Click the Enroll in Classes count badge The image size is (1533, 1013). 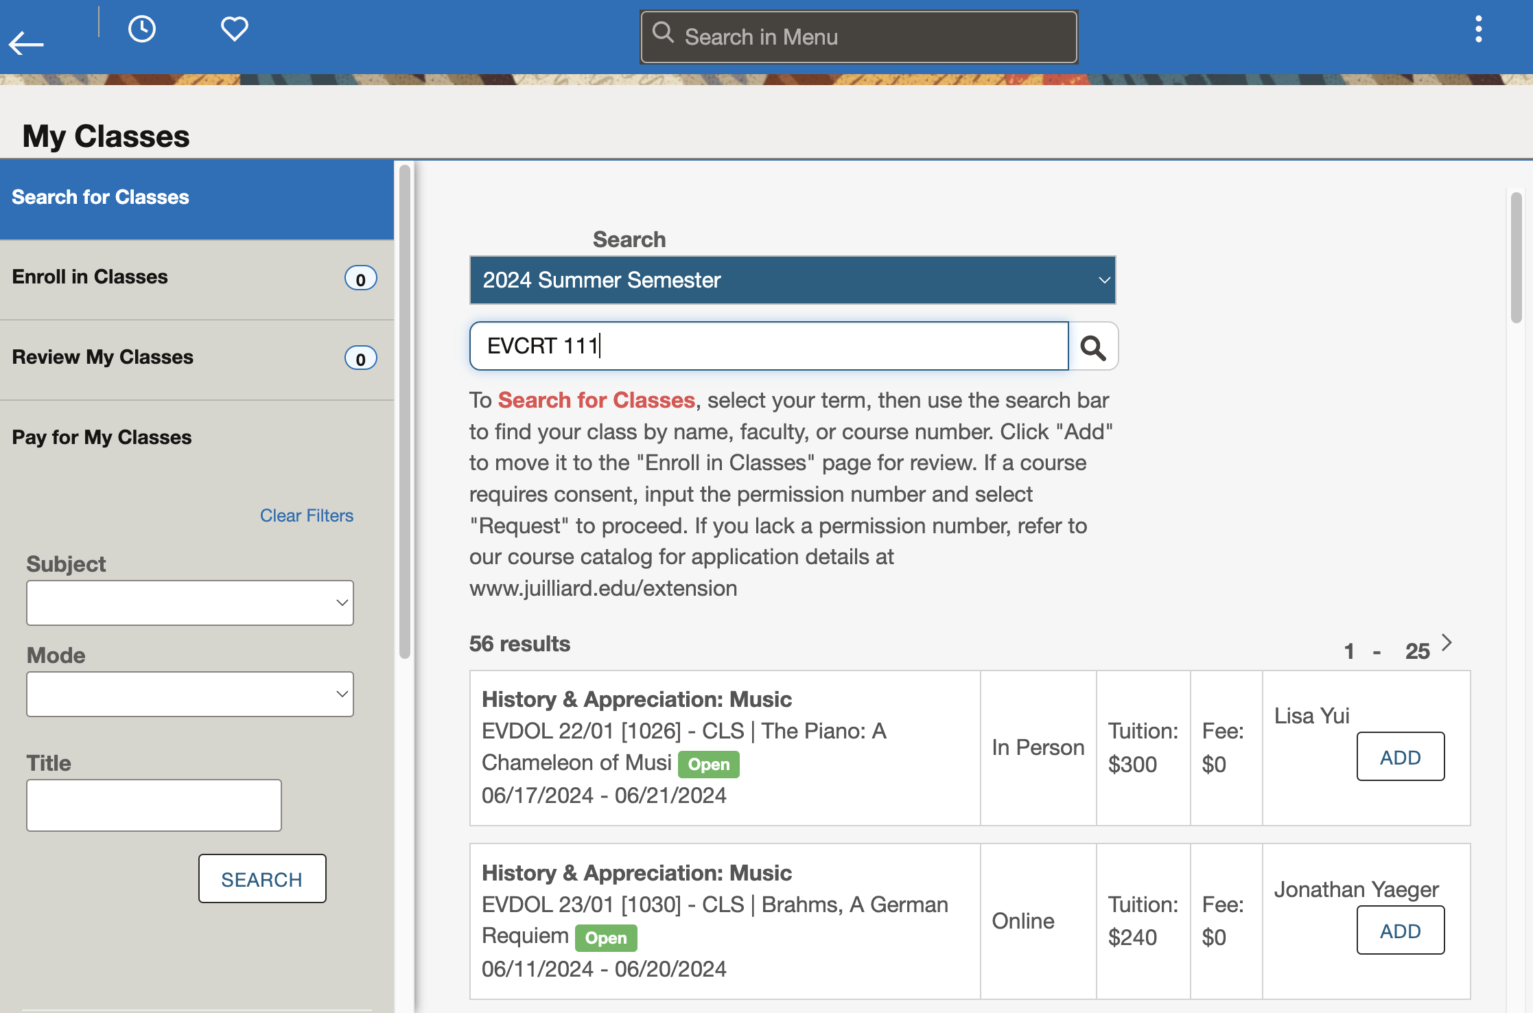[360, 279]
